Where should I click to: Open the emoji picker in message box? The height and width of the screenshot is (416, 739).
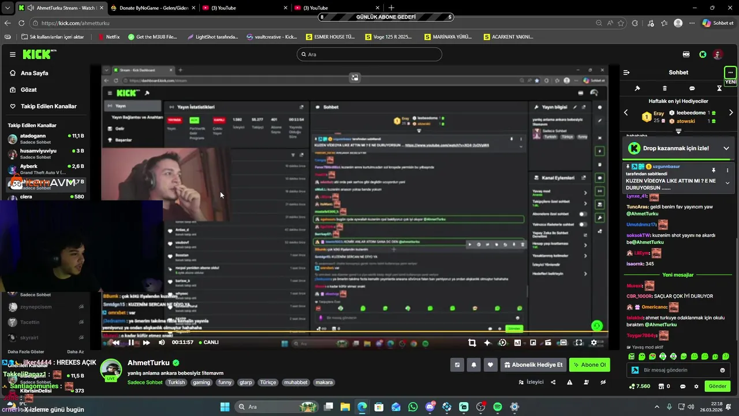(722, 370)
